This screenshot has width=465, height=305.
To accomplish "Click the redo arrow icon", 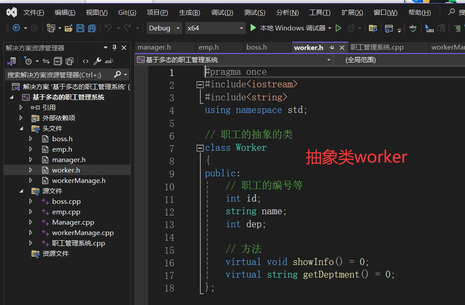I will tap(127, 28).
